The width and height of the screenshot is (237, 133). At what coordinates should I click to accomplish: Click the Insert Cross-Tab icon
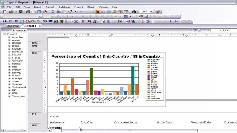(22, 21)
